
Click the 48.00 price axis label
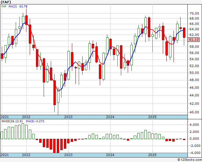(x=194, y=80)
